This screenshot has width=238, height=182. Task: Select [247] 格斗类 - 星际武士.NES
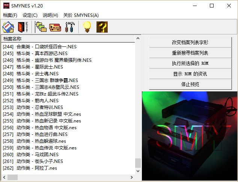33,67
